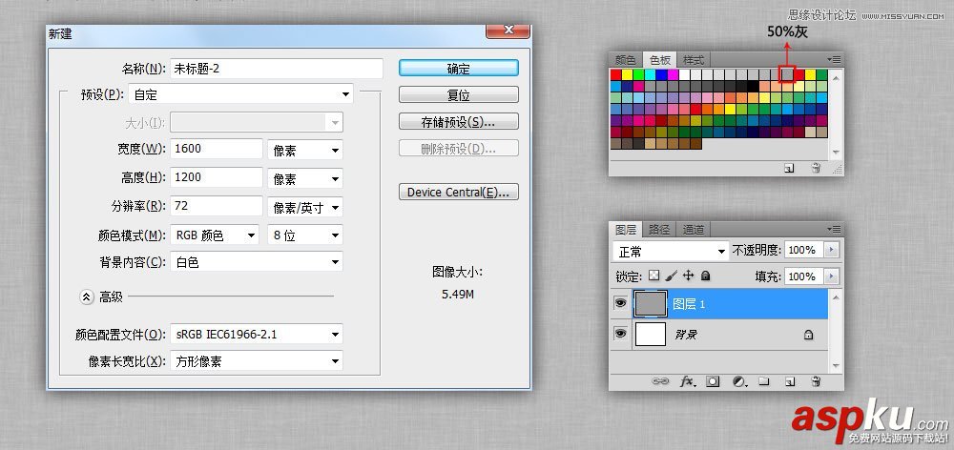Open bit depth dropdown 8 位
Viewport: 954px width, 450px height.
tap(305, 235)
